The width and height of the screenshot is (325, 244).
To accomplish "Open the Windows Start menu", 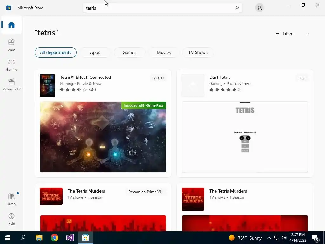I will click(x=8, y=238).
